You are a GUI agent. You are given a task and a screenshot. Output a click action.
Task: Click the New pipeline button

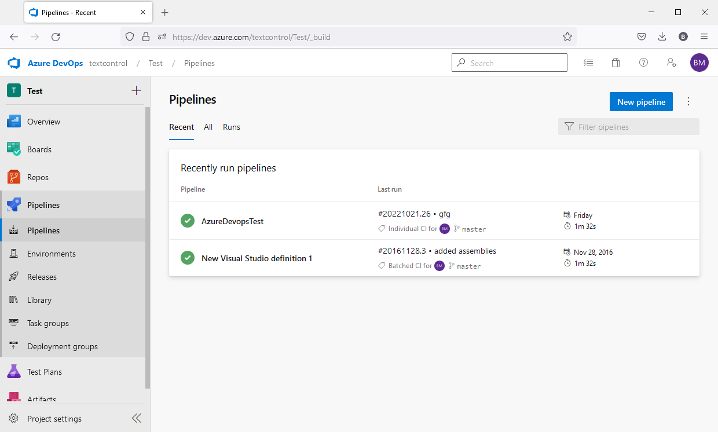[641, 102]
